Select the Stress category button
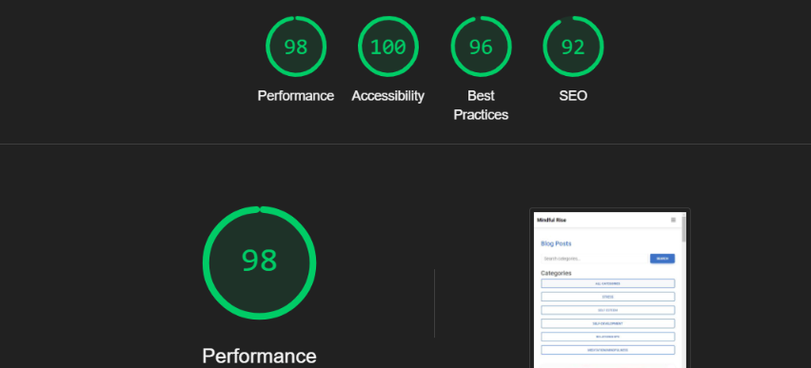Viewport: 811px width, 368px height. point(607,297)
